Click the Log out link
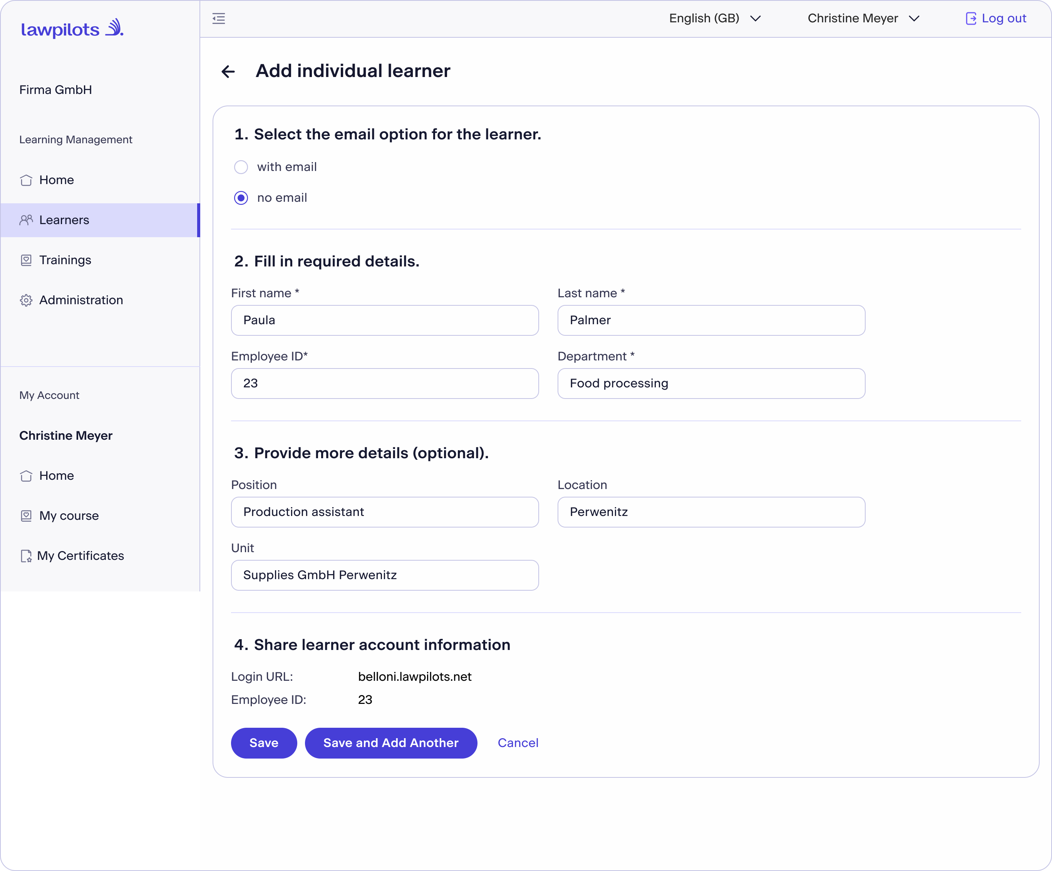The image size is (1052, 871). (x=1003, y=18)
